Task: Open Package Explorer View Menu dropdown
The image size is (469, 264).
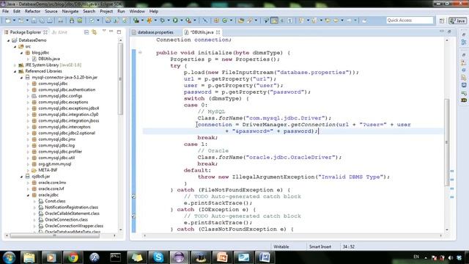Action: point(104,32)
